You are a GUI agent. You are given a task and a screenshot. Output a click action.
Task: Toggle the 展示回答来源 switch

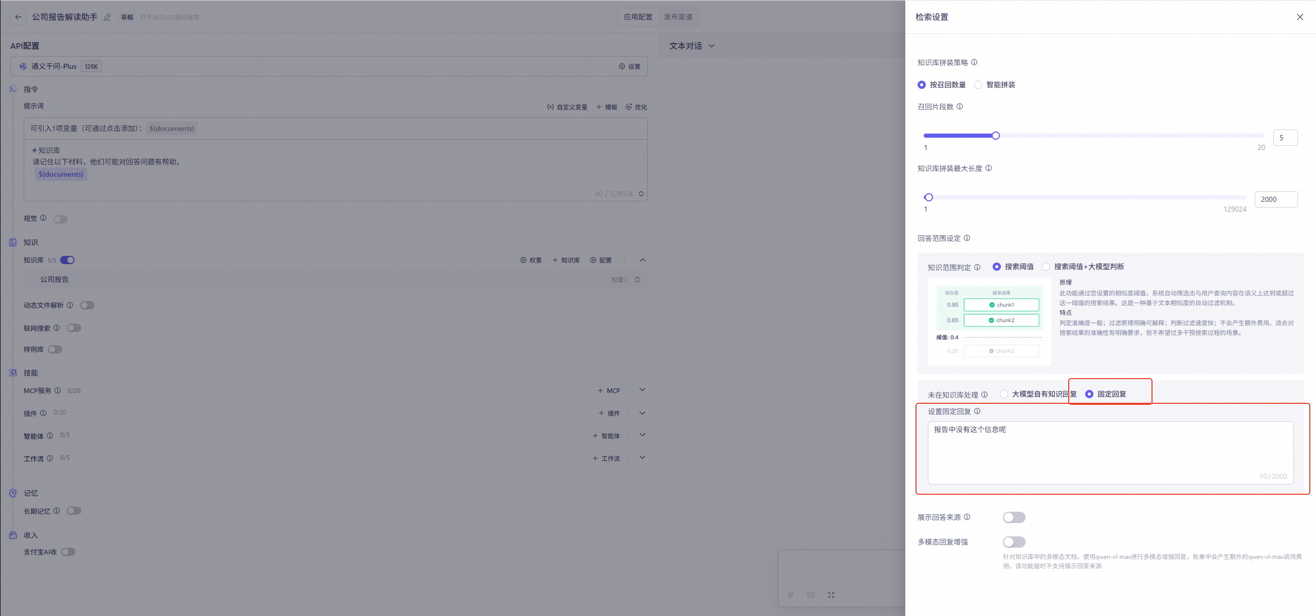coord(1014,517)
